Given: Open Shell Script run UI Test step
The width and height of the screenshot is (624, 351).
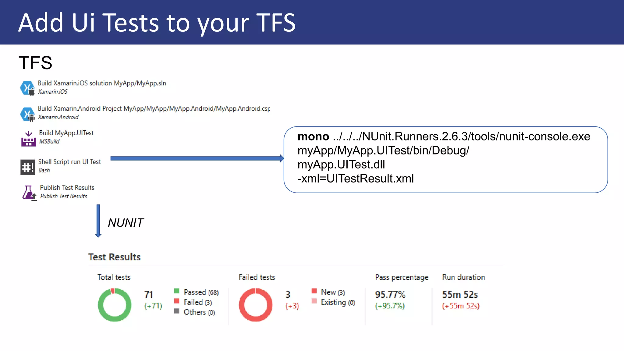Looking at the screenshot, I should point(69,162).
